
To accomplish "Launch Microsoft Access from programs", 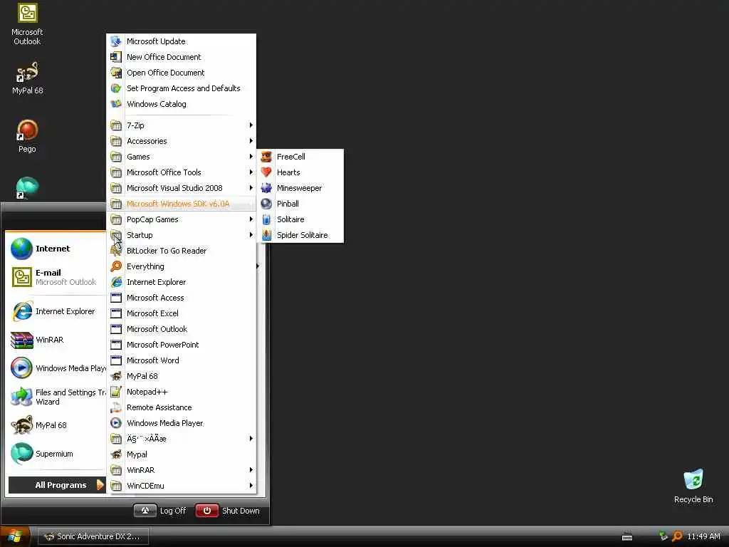I will point(182,298).
